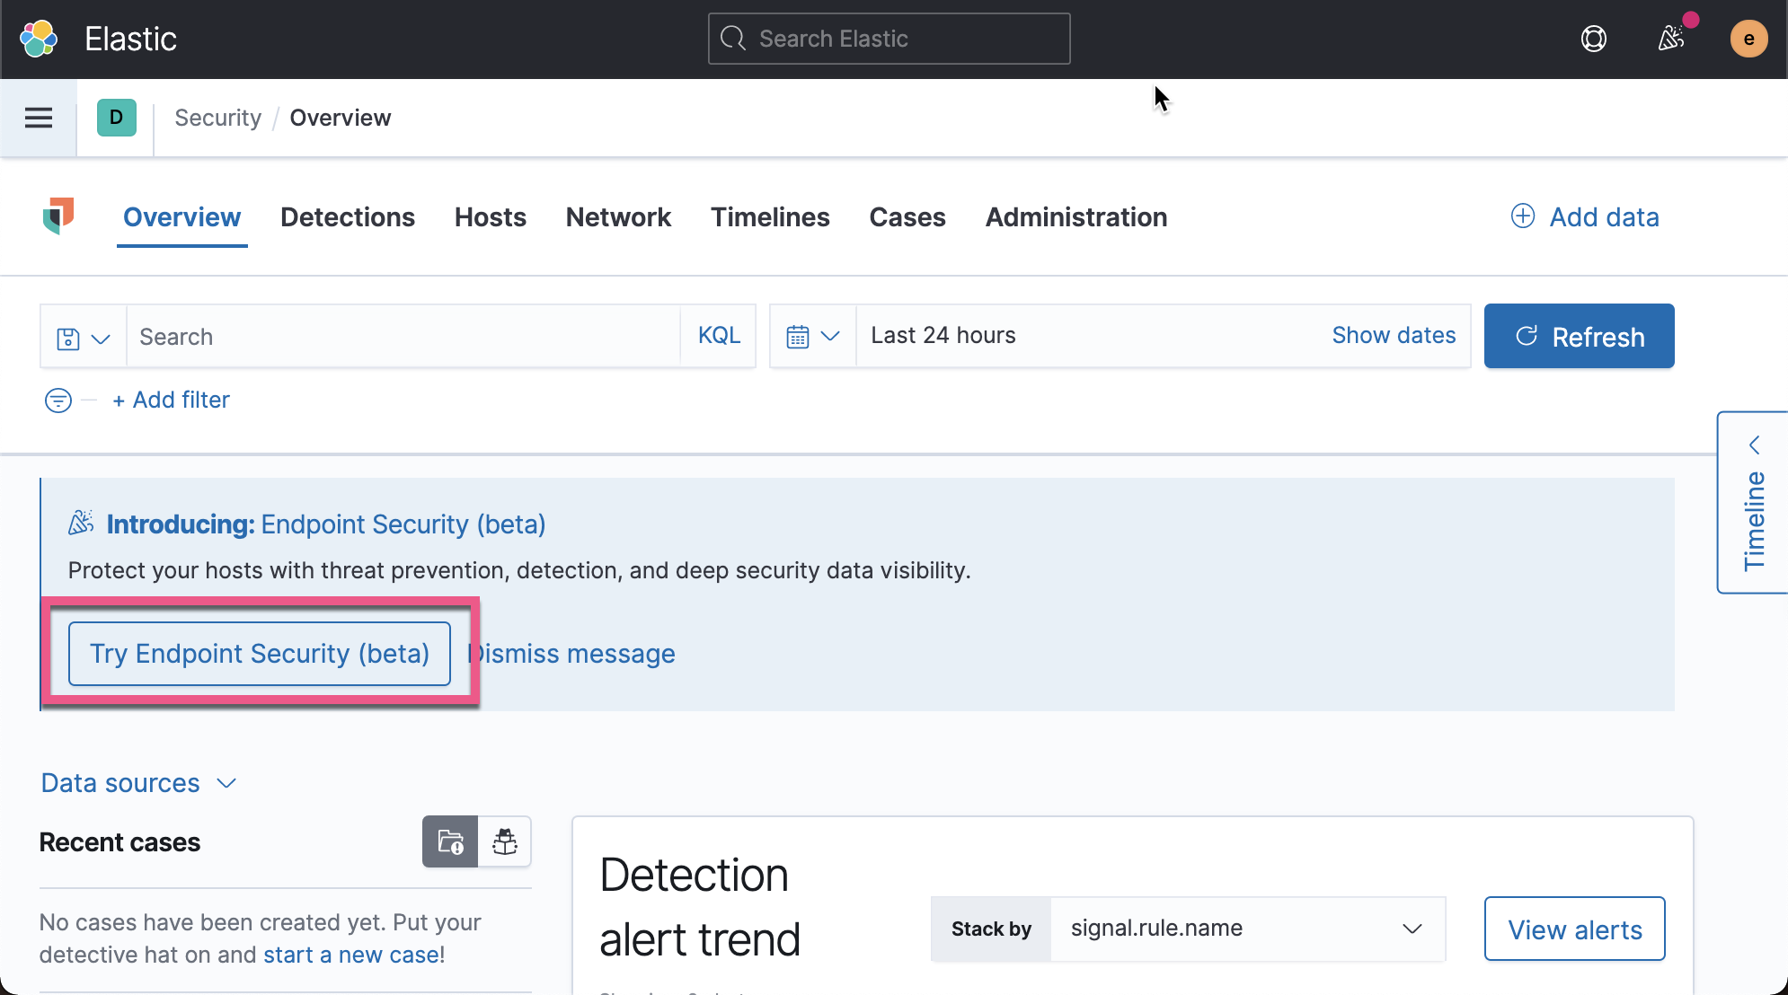
Task: Click the filter settings icon beside Add filter
Action: pyautogui.click(x=58, y=401)
